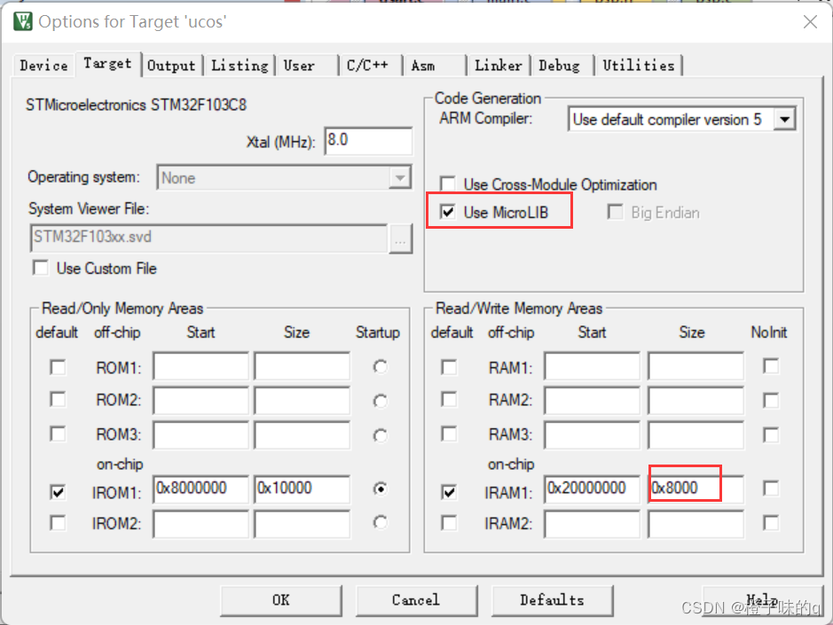Click the IROM2 Start field
This screenshot has height=625, width=833.
200,524
